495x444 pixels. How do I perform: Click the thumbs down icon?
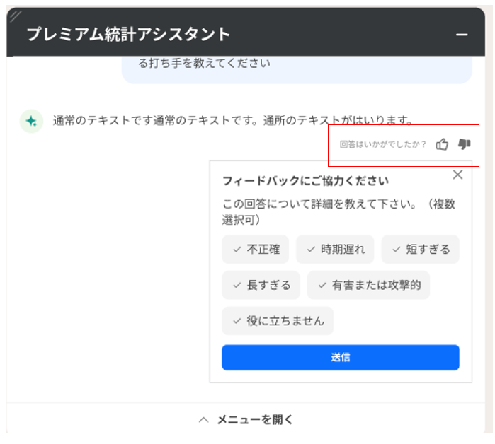[x=464, y=144]
